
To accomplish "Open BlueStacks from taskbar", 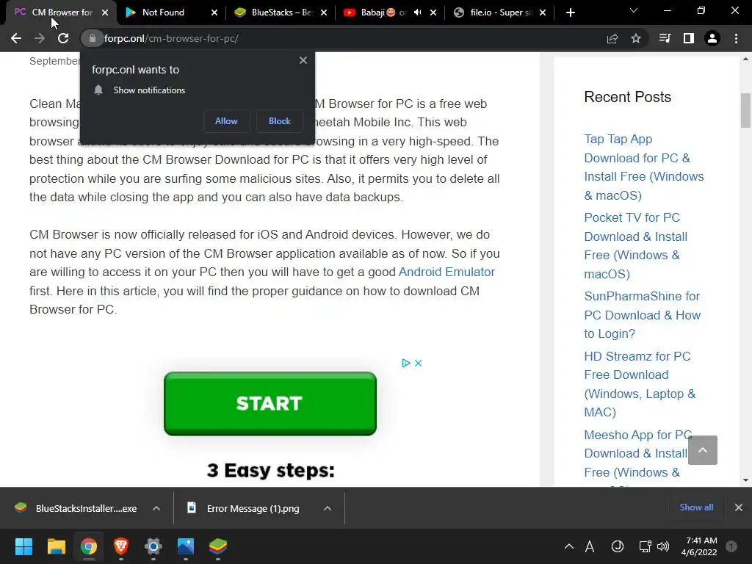I will coord(217,546).
